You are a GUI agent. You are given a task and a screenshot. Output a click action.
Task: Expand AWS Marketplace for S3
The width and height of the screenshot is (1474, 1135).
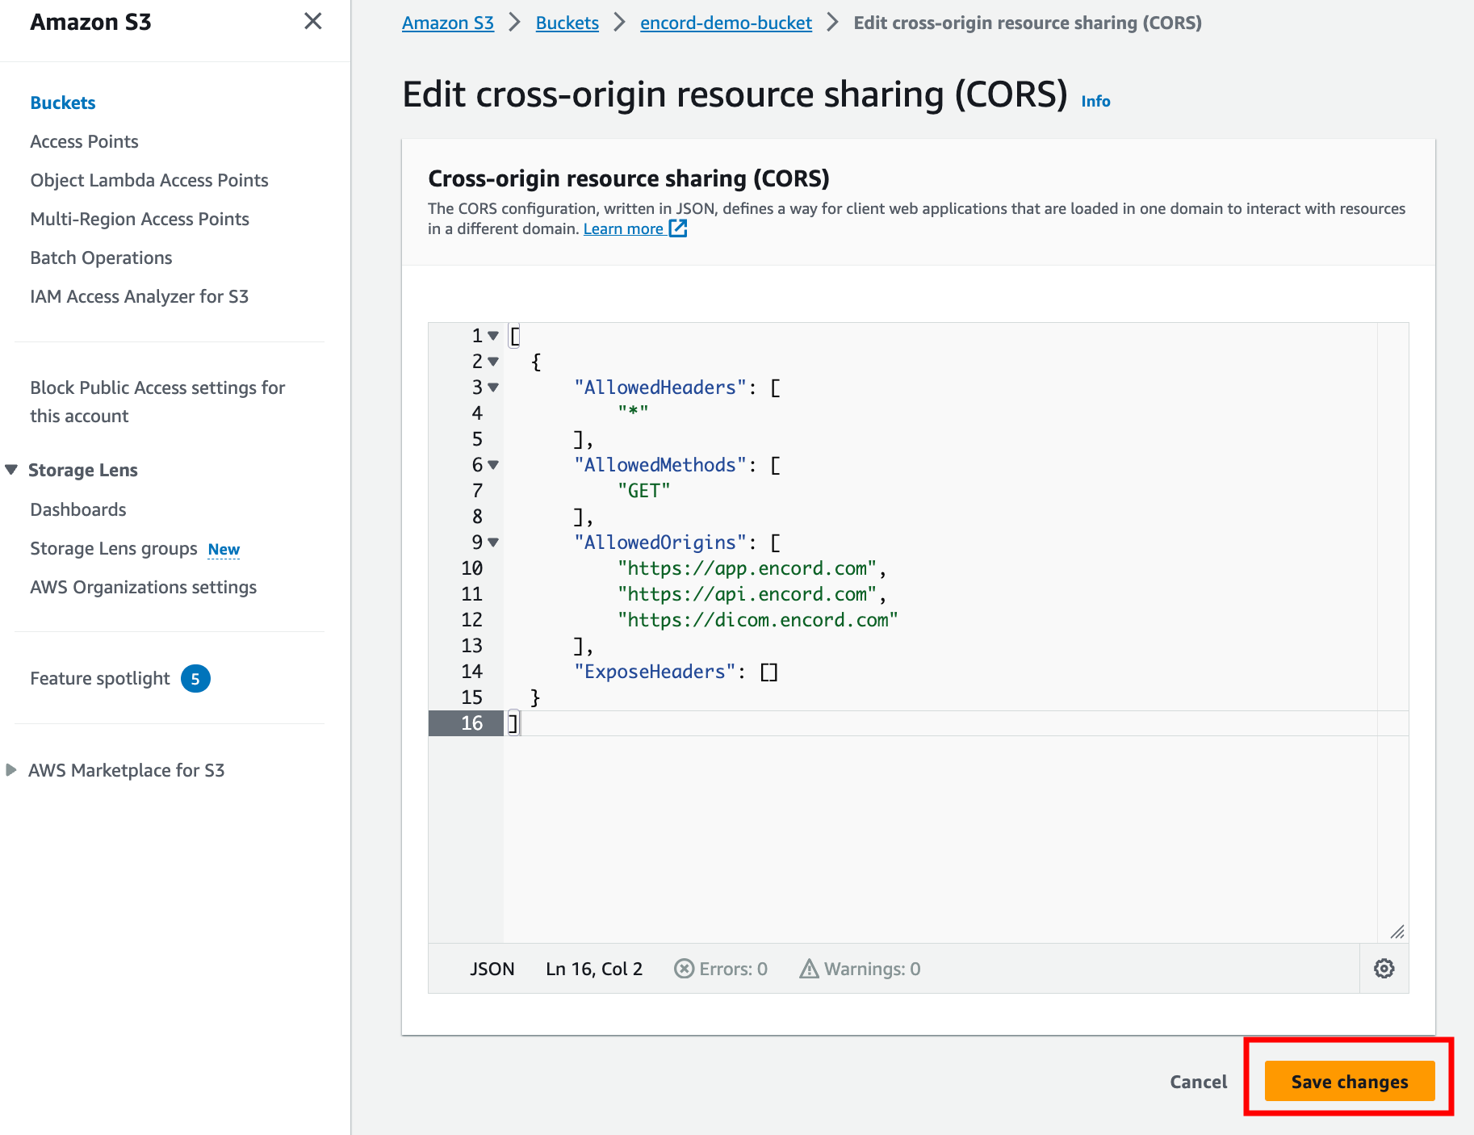tap(11, 770)
